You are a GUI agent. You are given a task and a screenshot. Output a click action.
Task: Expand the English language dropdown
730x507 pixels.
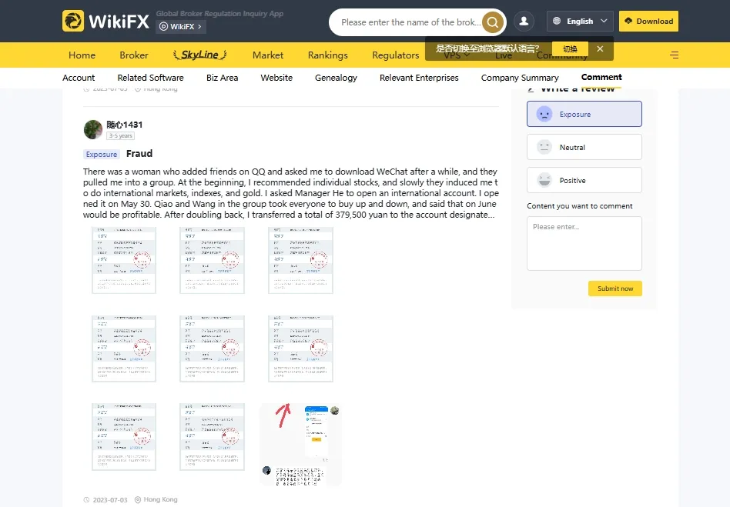click(x=580, y=21)
